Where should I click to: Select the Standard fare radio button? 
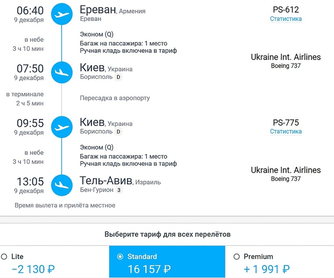(120, 257)
